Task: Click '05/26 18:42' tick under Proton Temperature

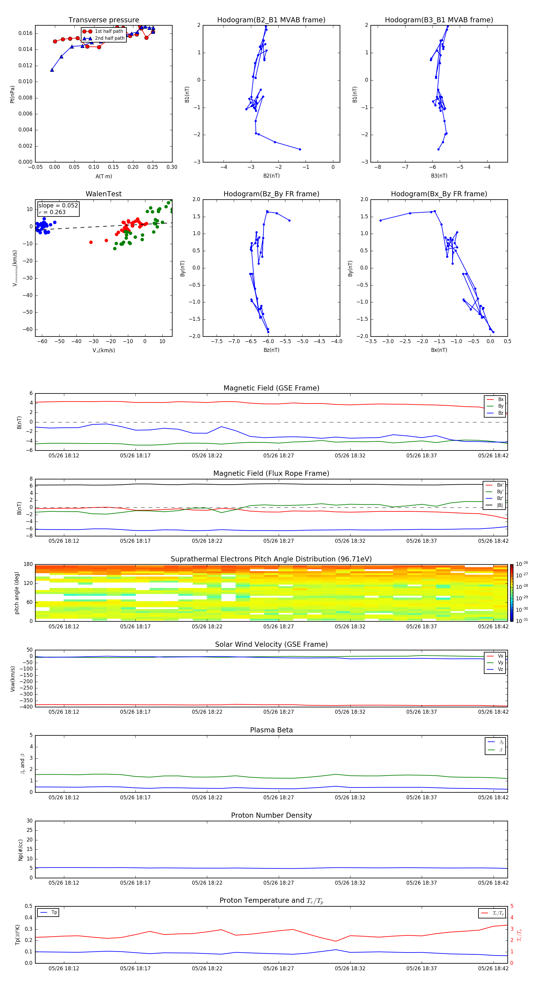Action: pyautogui.click(x=493, y=969)
